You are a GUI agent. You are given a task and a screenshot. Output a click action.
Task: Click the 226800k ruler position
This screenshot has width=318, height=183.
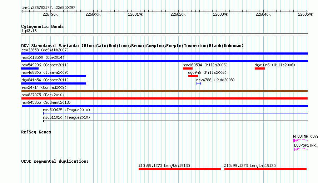click(x=93, y=14)
